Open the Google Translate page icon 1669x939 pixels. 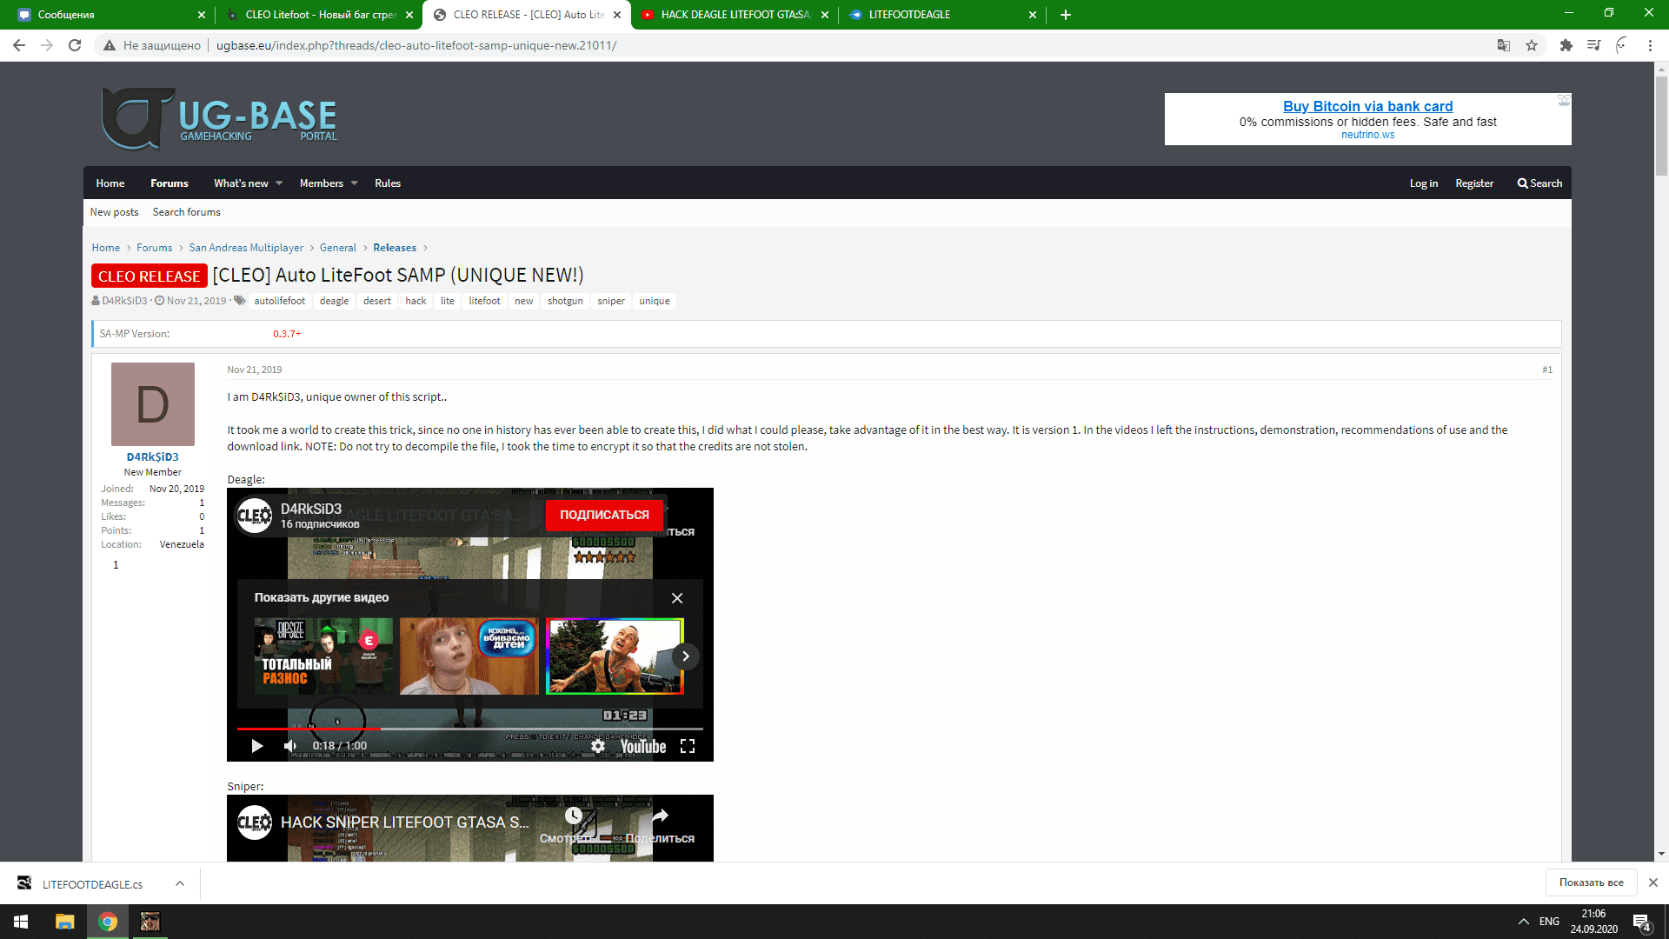coord(1503,45)
